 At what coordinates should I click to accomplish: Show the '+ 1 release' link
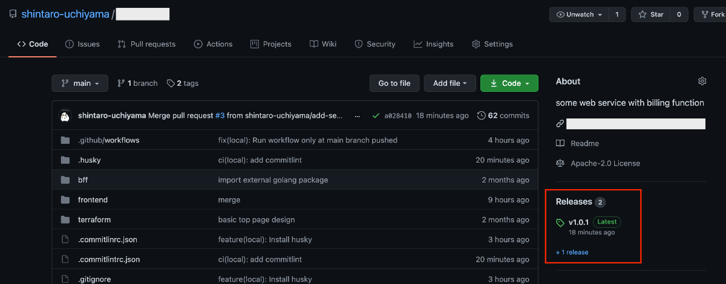pos(572,253)
